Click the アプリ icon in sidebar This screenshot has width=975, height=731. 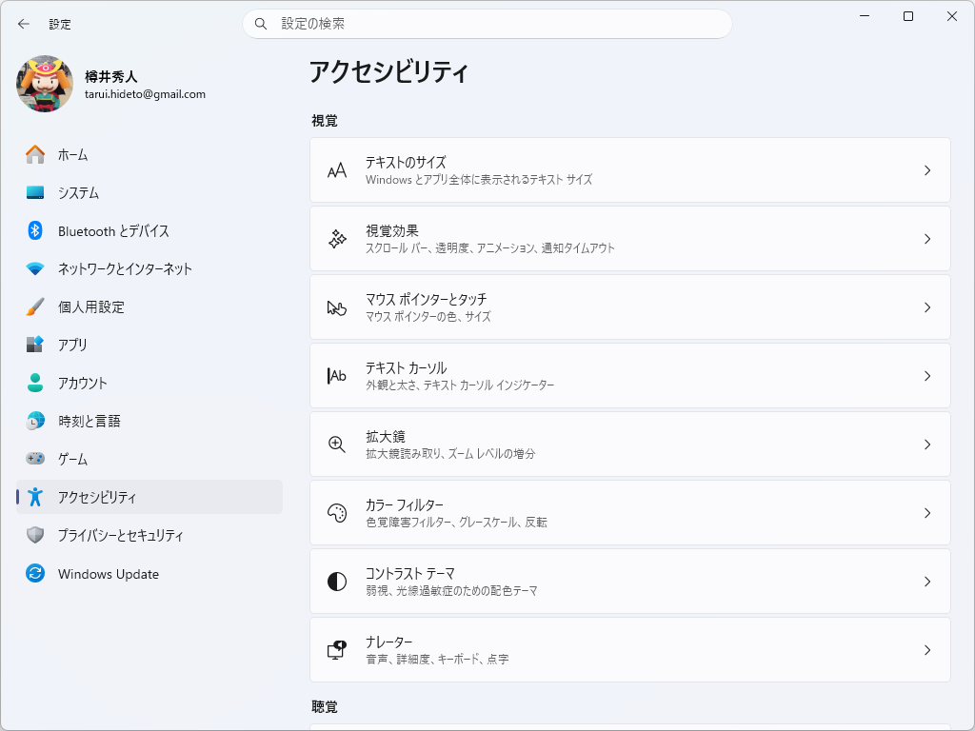[x=35, y=345]
